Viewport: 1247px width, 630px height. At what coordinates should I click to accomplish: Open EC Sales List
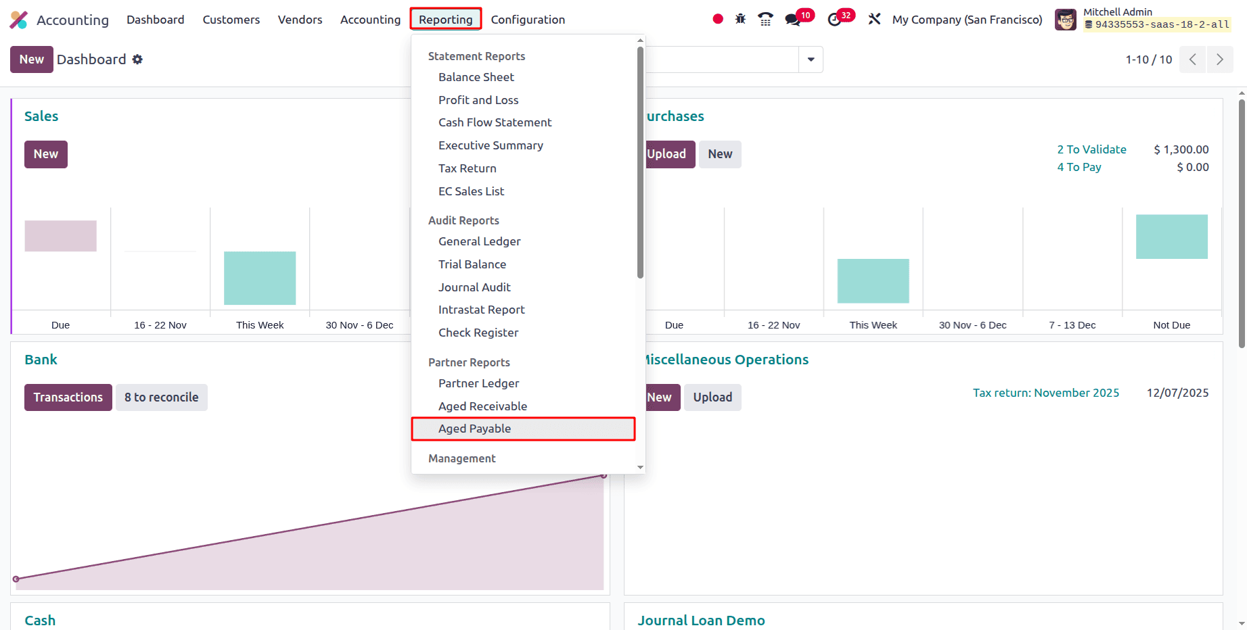click(x=524, y=191)
